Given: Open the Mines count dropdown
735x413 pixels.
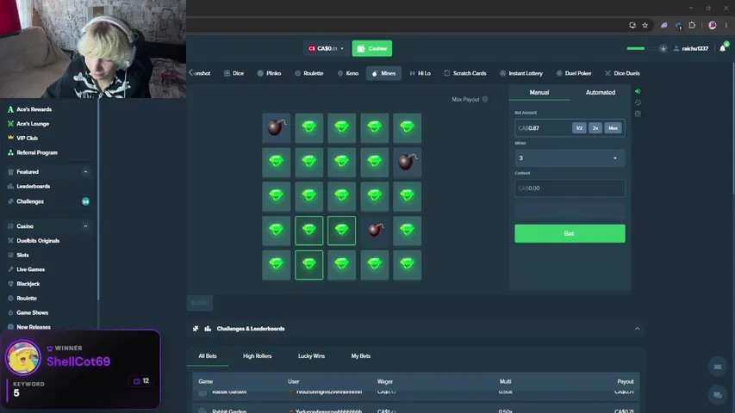Looking at the screenshot, I should [x=570, y=158].
